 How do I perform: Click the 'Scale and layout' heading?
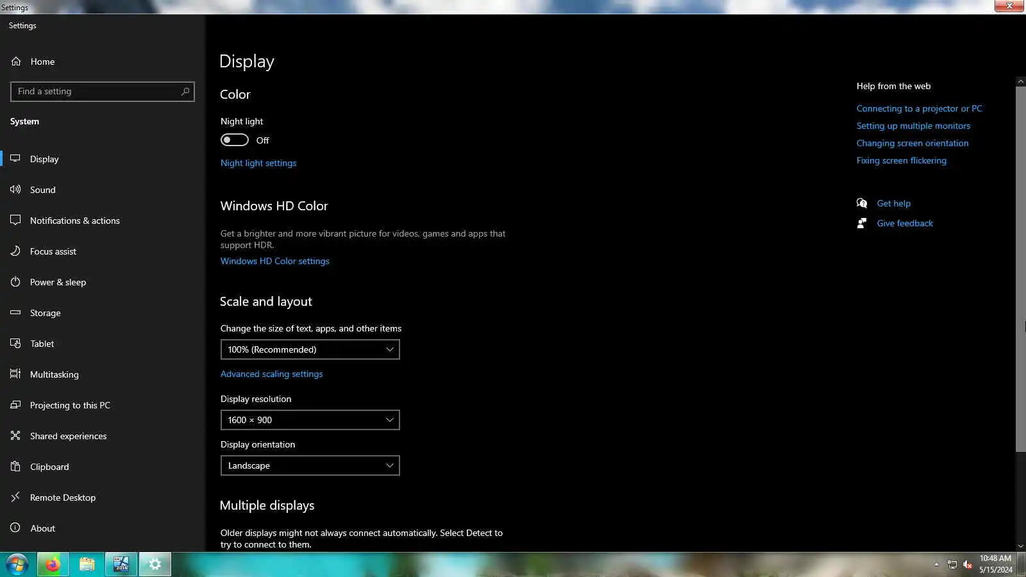pos(266,302)
